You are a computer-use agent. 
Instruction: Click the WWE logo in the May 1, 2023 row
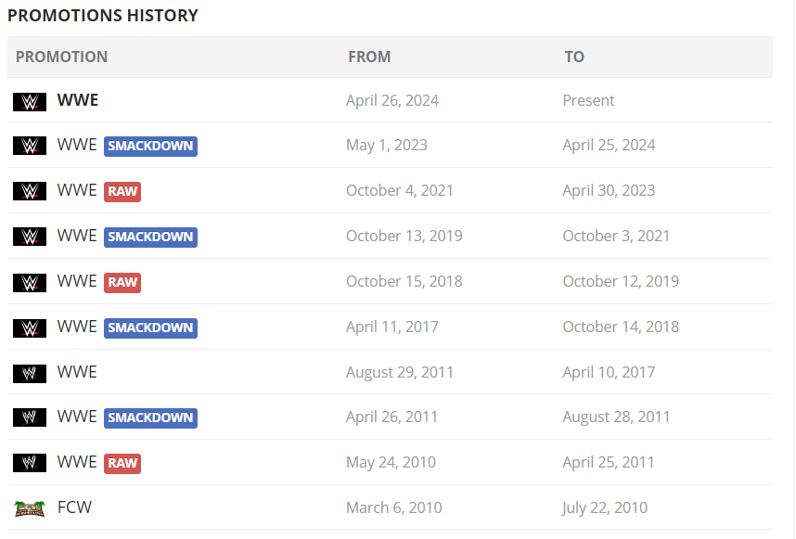point(30,146)
